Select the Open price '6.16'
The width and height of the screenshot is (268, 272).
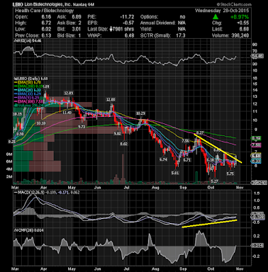click(x=46, y=17)
